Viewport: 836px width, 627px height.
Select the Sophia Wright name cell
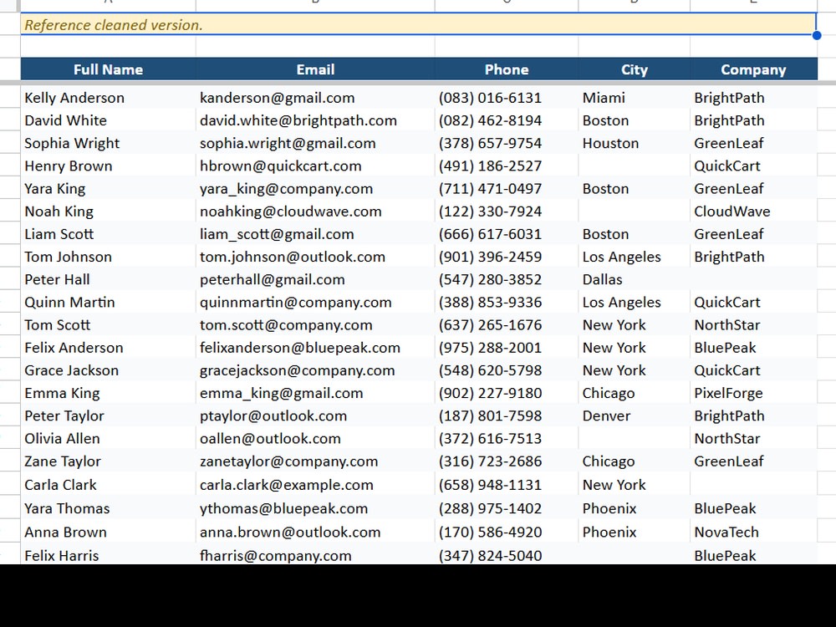[108, 143]
